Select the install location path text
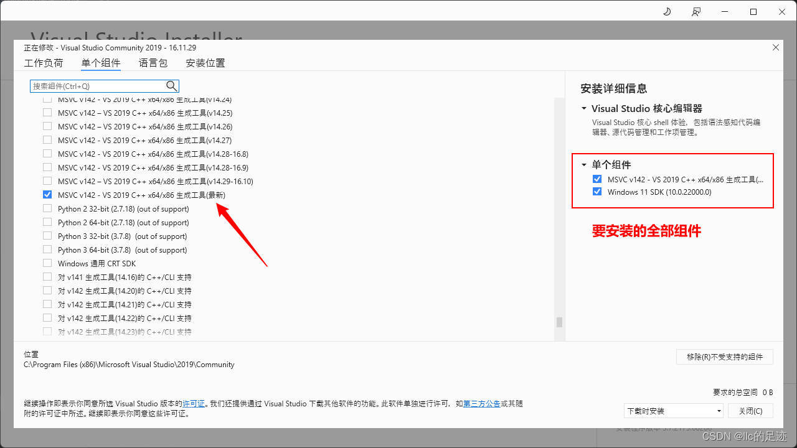Viewport: 797px width, 448px height. click(x=129, y=365)
